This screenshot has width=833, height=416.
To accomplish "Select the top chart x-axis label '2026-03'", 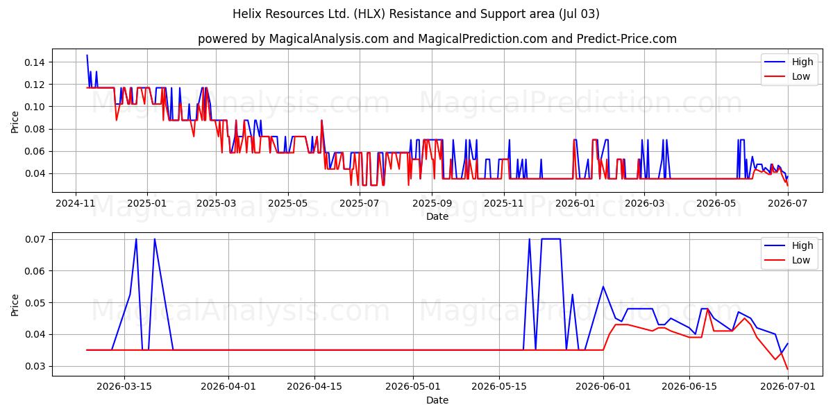I will click(x=644, y=203).
